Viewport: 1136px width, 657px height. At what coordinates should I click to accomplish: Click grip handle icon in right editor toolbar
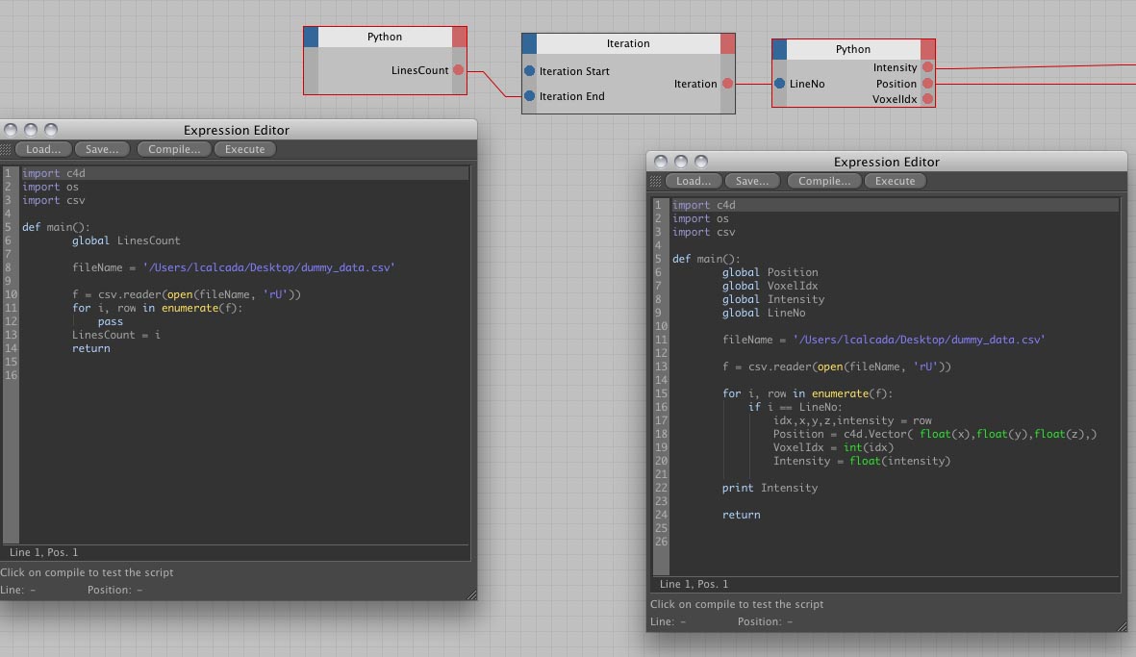click(x=656, y=181)
